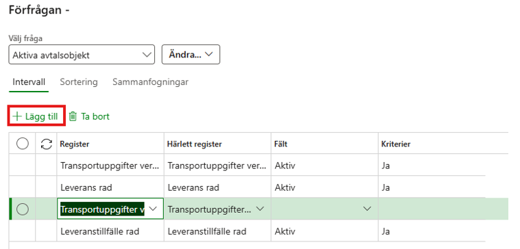The width and height of the screenshot is (520, 249).
Task: Select Leverans rad in Härlett register column
Action: coord(217,187)
